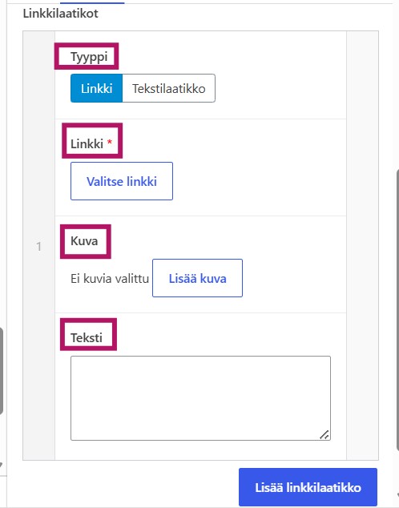Click the Linkkilaatikot section heading

coord(61,14)
